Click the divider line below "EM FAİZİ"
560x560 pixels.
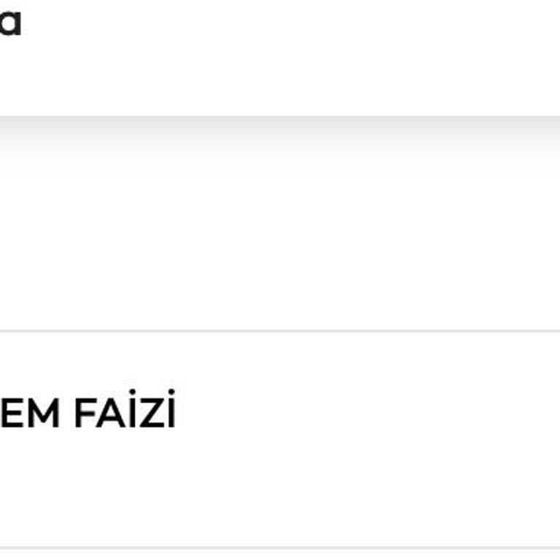pos(280,548)
